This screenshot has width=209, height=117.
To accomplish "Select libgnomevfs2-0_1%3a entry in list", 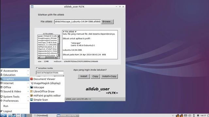I will [47, 51].
